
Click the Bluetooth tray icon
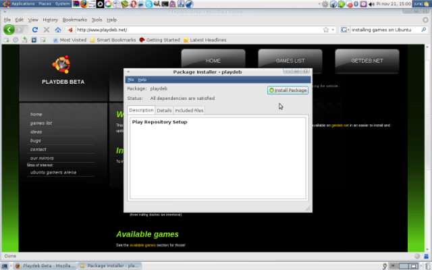point(356,4)
